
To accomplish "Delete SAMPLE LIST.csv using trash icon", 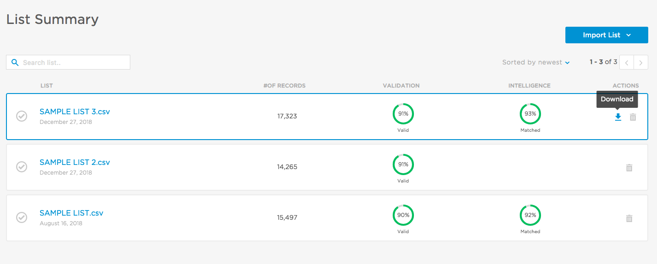I will click(629, 218).
